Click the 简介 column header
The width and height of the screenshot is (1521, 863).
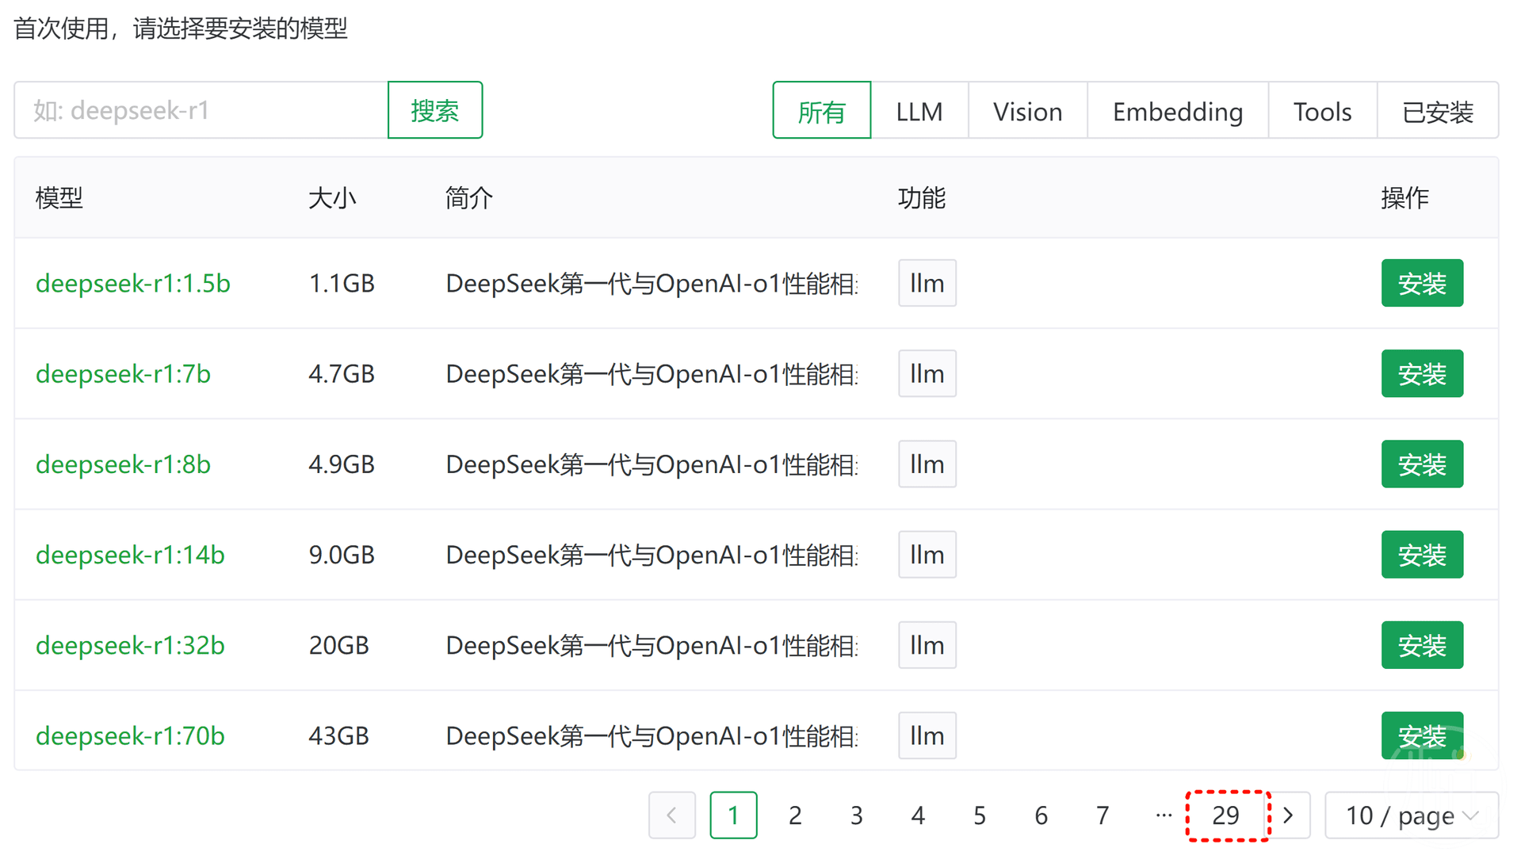tap(469, 197)
